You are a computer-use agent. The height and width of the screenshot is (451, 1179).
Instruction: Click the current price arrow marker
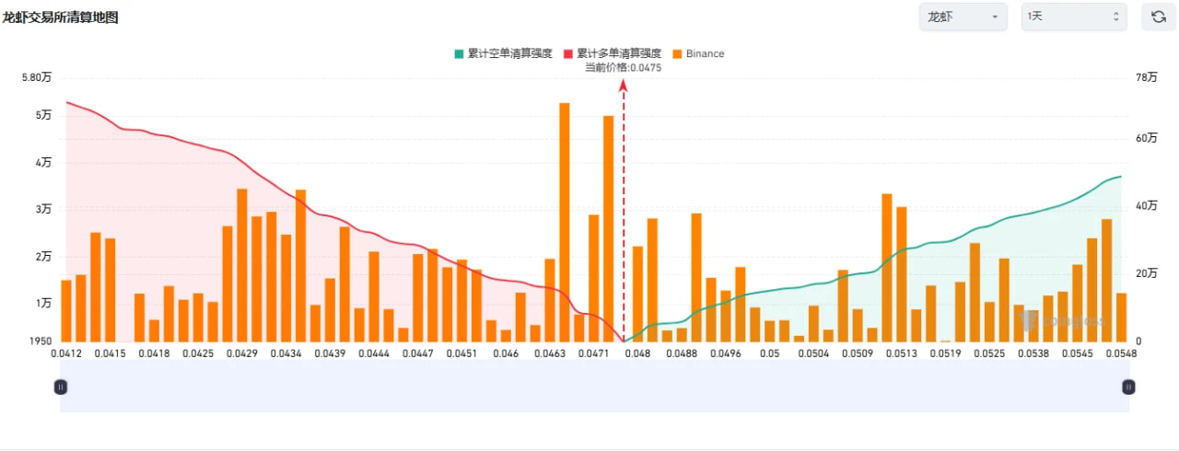[x=624, y=85]
